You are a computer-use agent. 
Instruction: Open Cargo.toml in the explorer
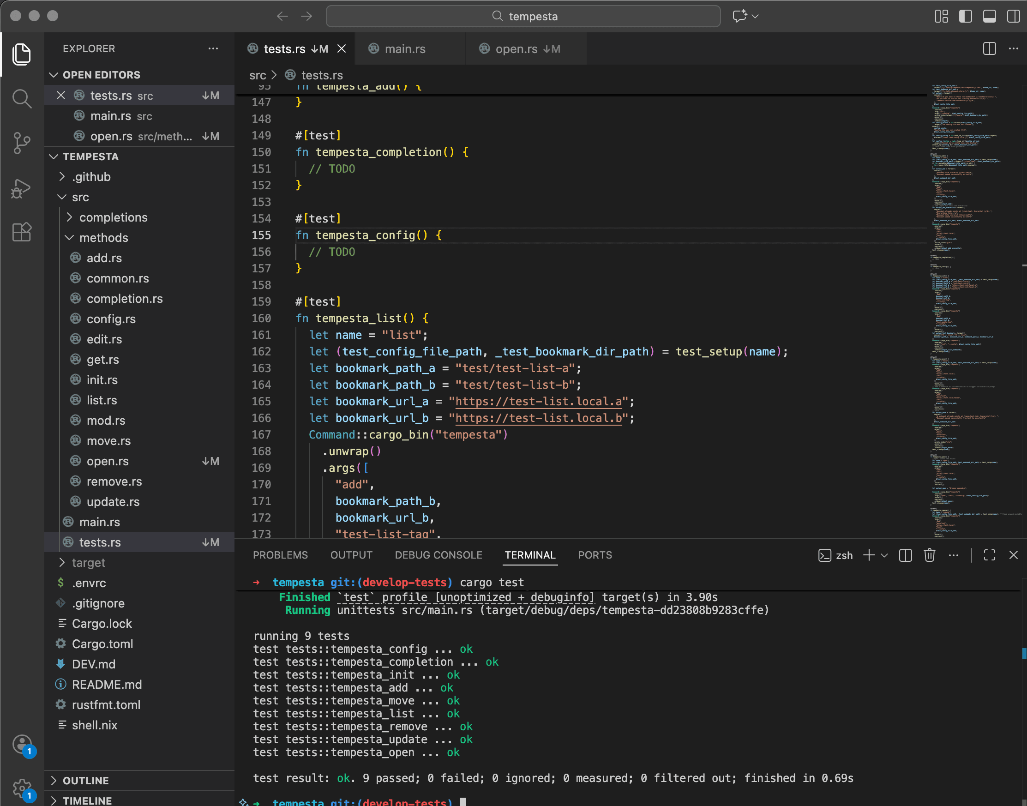[102, 644]
